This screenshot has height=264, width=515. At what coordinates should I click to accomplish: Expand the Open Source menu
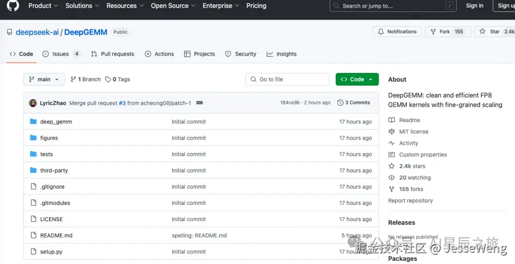coord(173,6)
